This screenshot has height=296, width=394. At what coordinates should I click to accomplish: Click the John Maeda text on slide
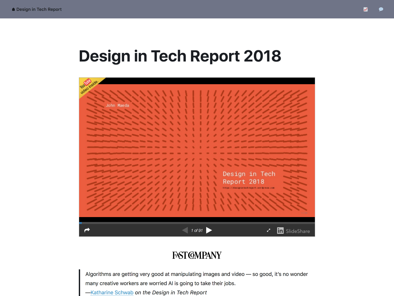(x=118, y=106)
